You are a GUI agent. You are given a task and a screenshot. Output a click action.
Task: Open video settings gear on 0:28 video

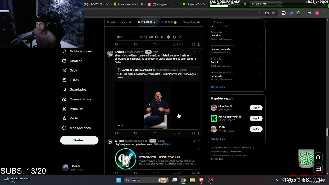click(x=168, y=37)
